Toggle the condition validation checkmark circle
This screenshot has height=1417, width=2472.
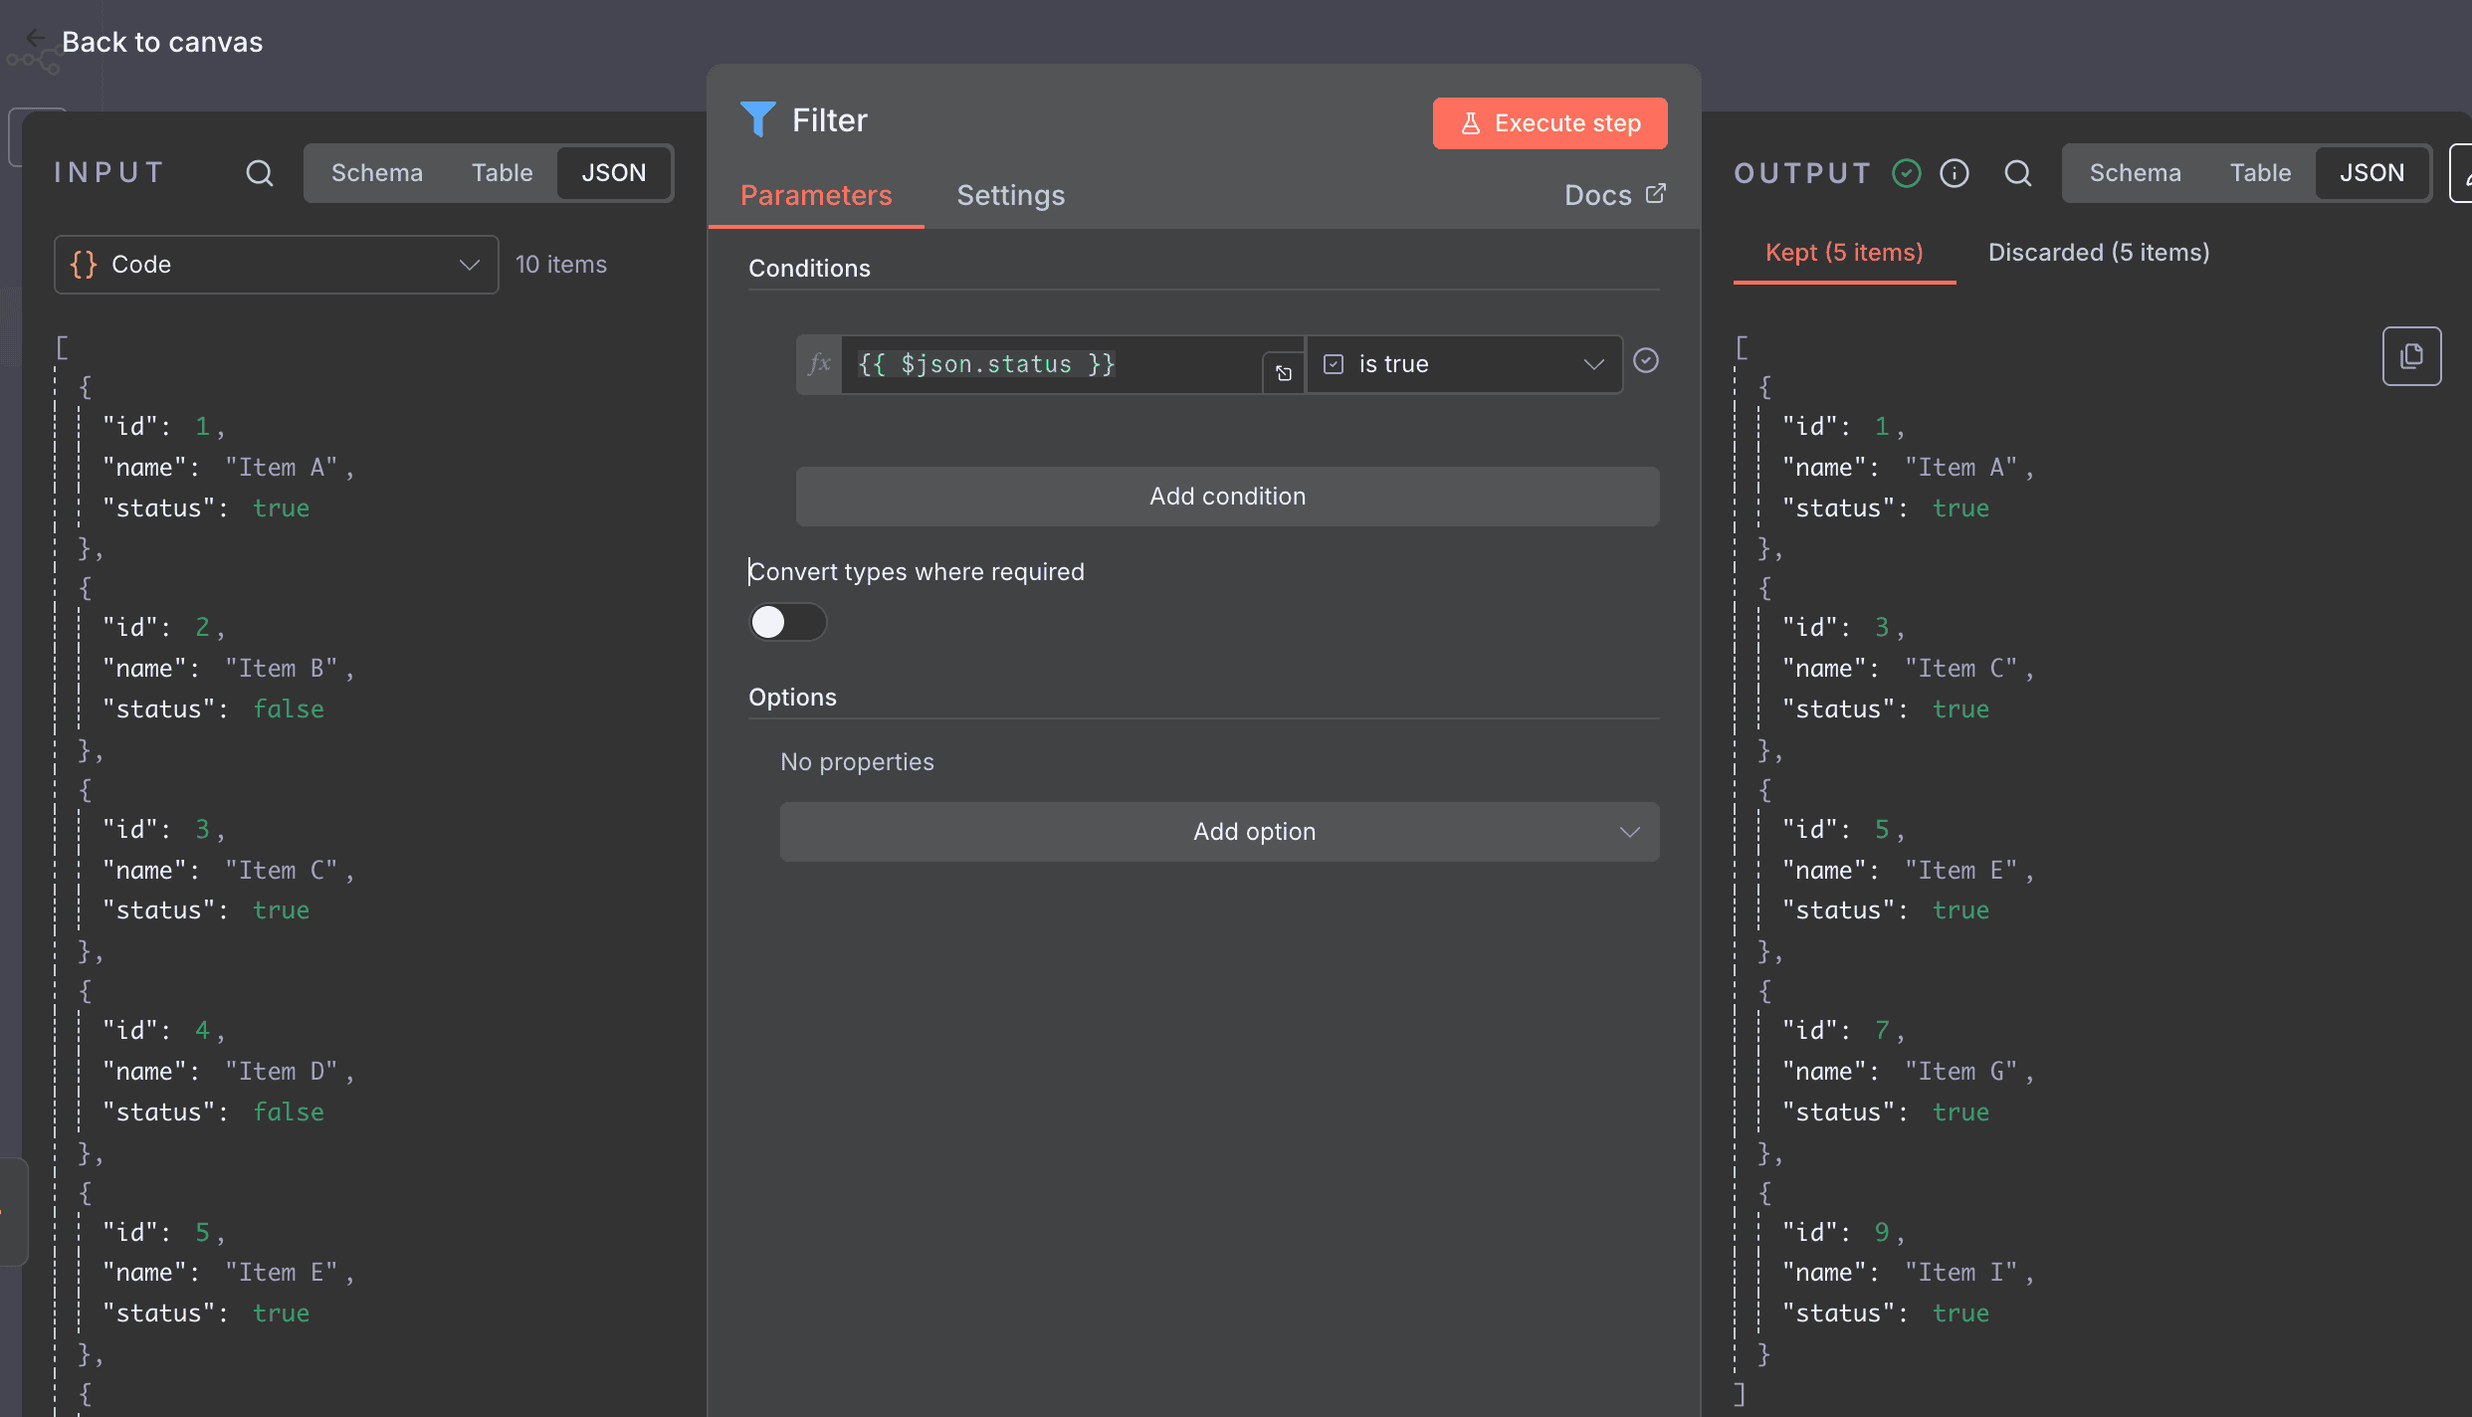pos(1647,361)
